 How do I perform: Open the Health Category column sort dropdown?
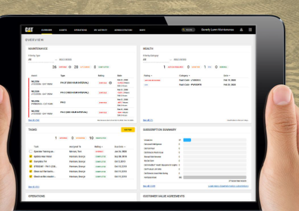(x=189, y=76)
